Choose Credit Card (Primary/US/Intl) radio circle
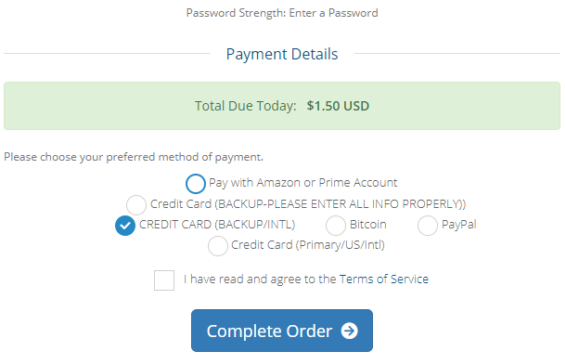Screen dimensions: 566x364 pos(218,246)
